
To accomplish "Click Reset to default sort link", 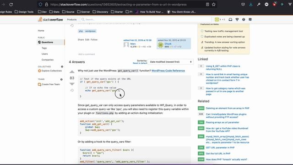I will coord(140,63).
